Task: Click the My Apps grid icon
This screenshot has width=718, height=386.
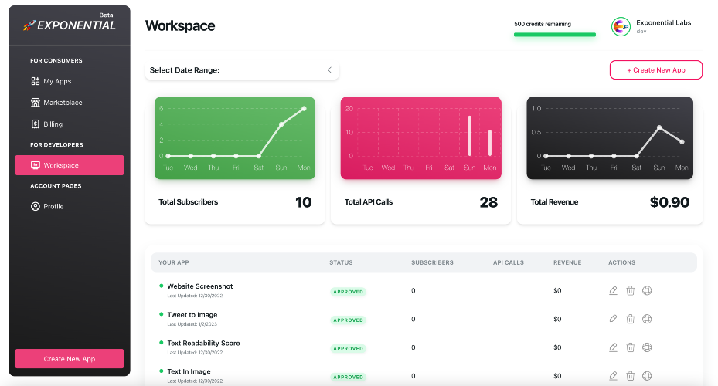Action: click(x=36, y=81)
